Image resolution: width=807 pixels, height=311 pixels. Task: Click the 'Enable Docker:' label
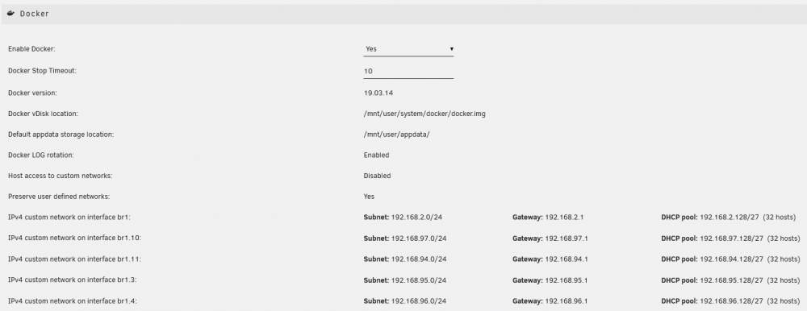click(x=31, y=49)
